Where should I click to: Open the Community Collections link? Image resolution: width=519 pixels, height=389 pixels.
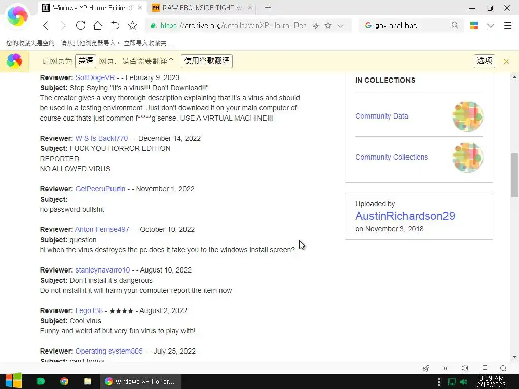point(392,157)
